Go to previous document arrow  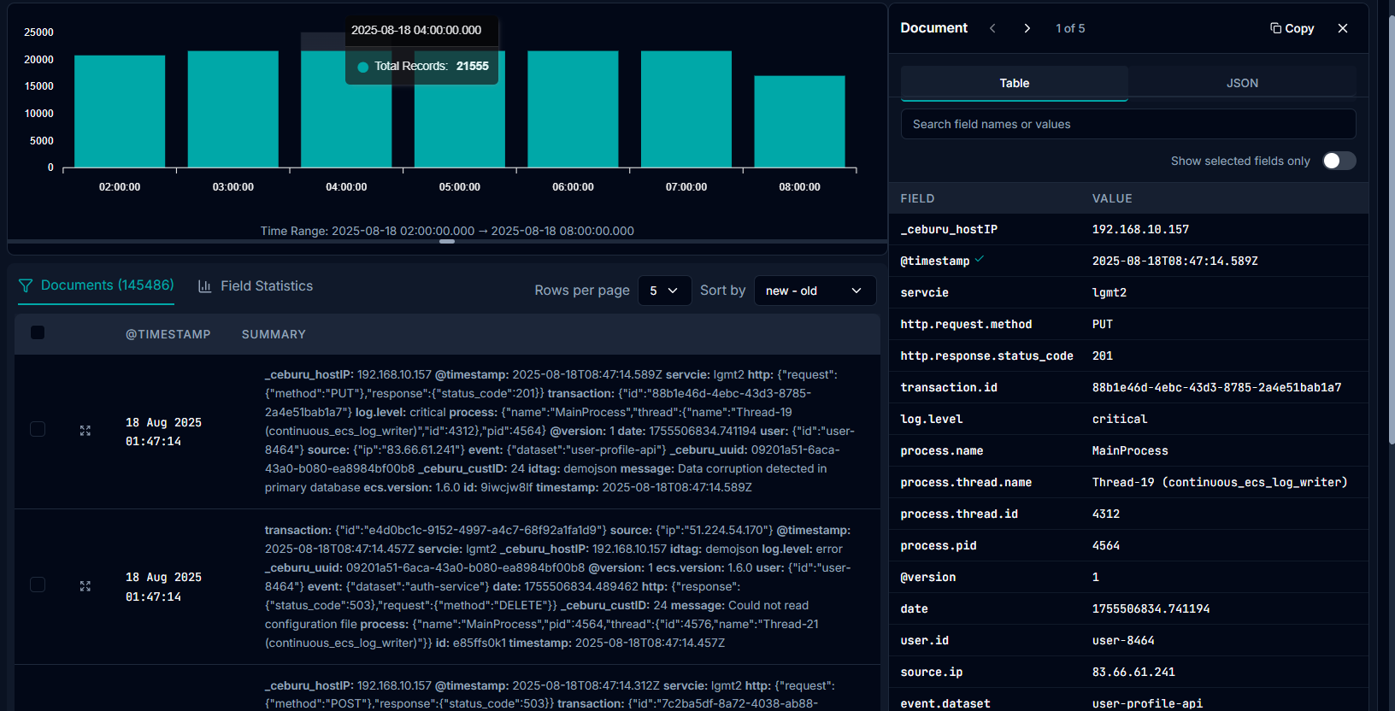point(992,28)
